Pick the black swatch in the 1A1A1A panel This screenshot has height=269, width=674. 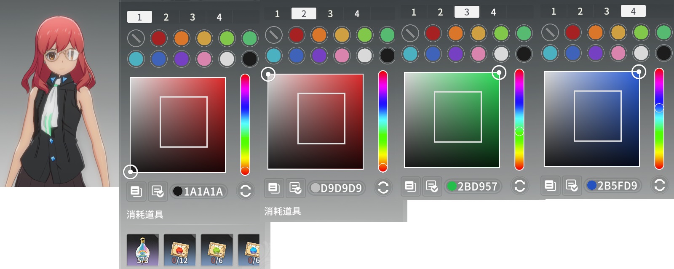[250, 59]
